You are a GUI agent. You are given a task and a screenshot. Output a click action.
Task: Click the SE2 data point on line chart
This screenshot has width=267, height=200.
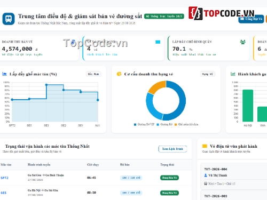64,90
